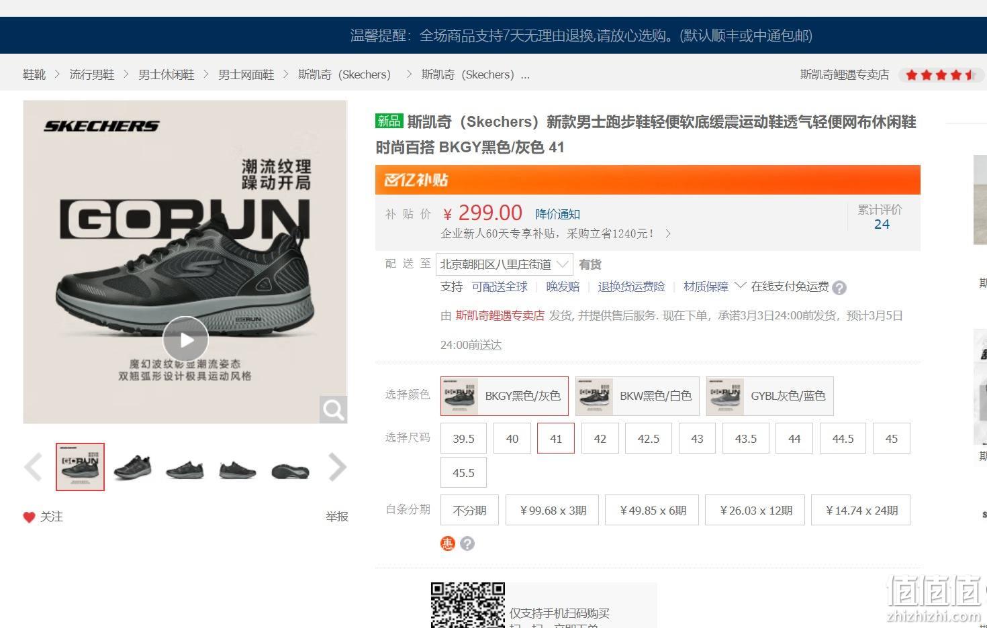Image resolution: width=987 pixels, height=628 pixels.
Task: Play the product video
Action: coord(185,339)
